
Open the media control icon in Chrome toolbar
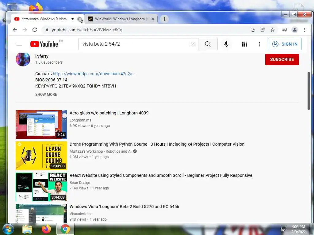point(285,30)
